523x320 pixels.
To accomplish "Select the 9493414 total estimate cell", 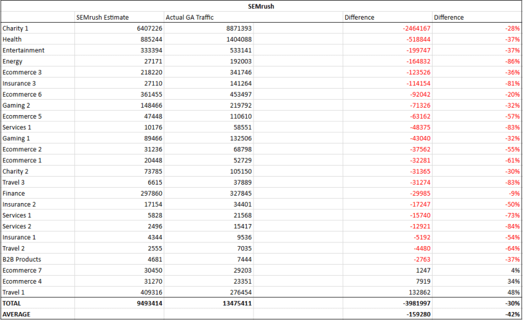I will pyautogui.click(x=119, y=303).
